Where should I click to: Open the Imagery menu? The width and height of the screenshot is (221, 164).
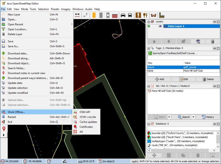tap(65, 9)
